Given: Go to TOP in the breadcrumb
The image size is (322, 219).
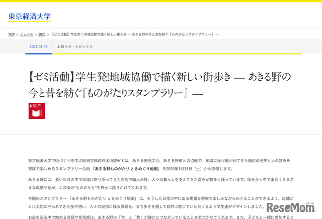Looking at the screenshot, I should tap(11, 35).
